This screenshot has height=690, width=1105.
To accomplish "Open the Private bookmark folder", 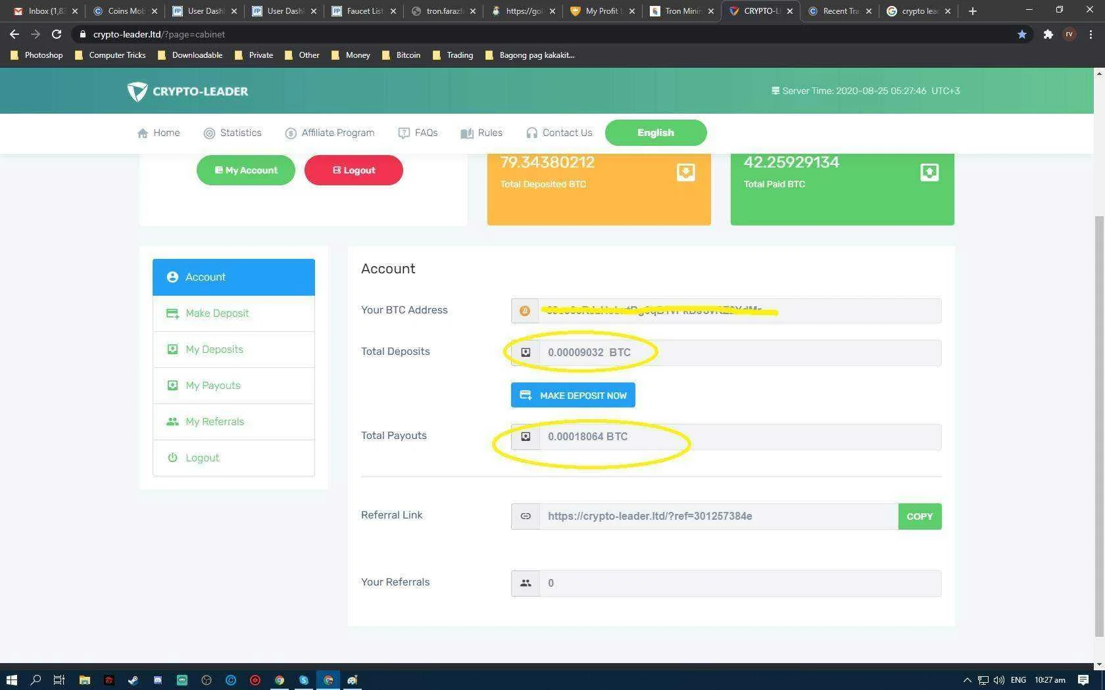I will 254,55.
